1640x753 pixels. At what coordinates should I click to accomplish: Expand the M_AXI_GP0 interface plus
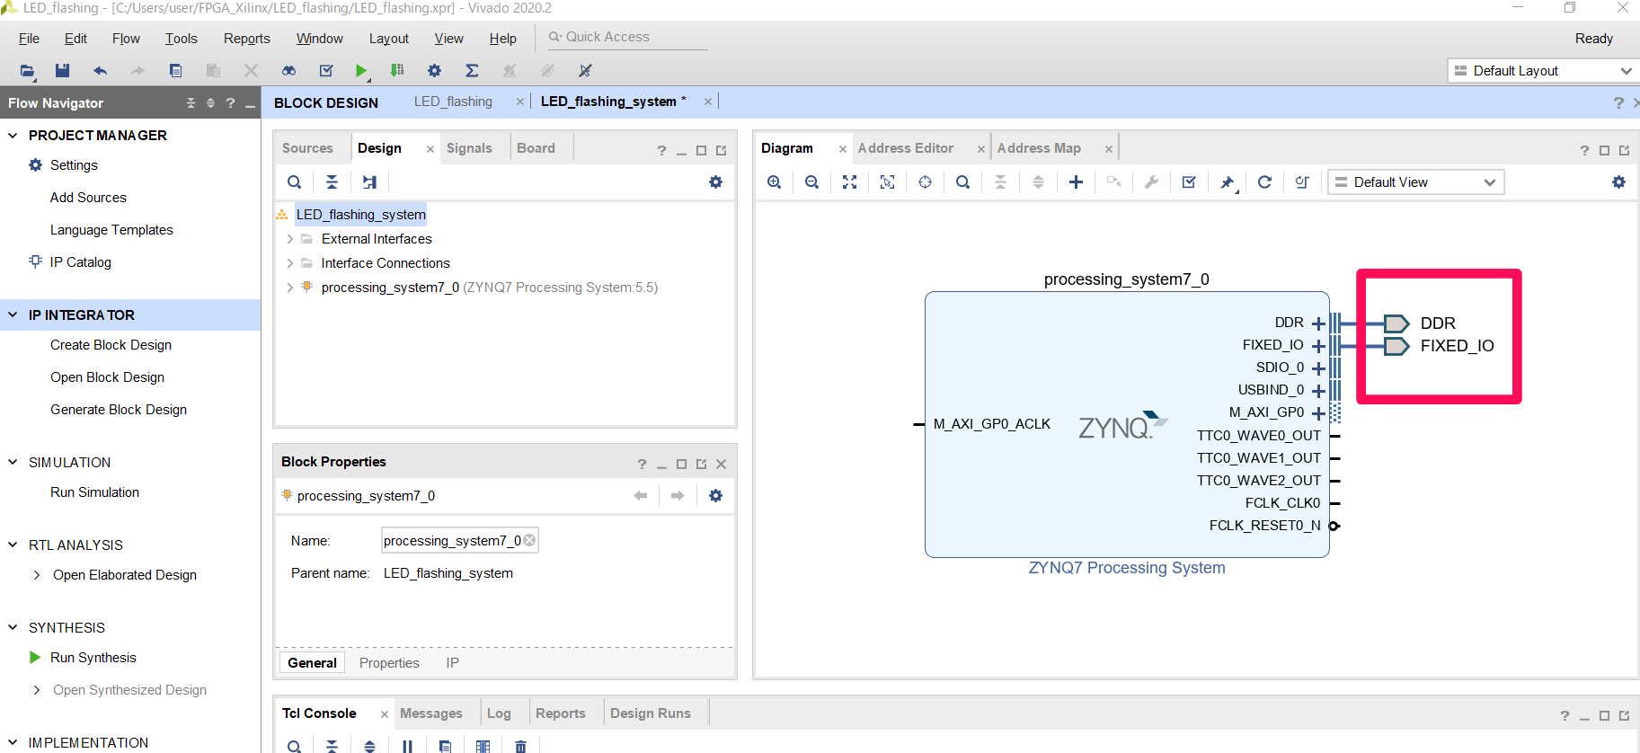(1318, 413)
